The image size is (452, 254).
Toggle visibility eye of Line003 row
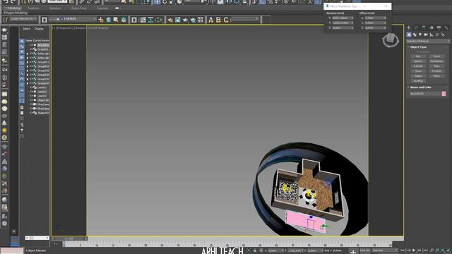click(x=31, y=96)
